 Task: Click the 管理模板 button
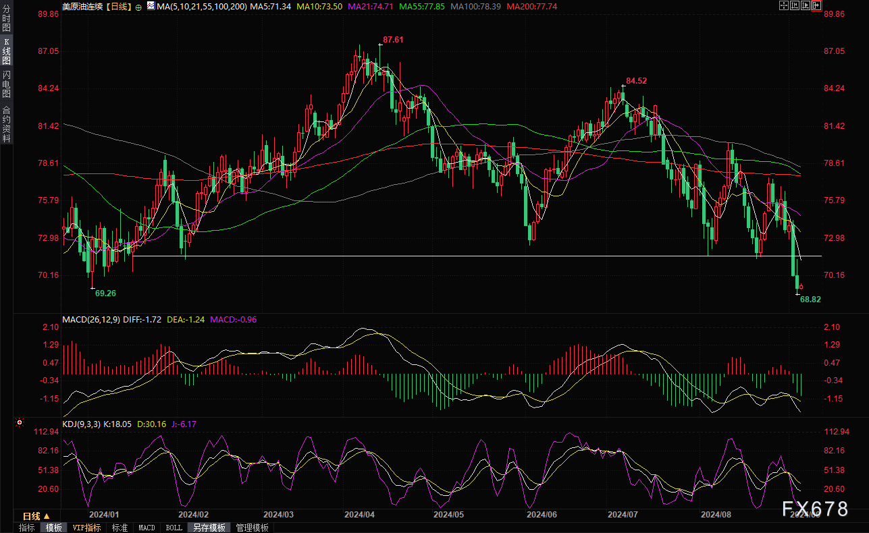[x=252, y=528]
